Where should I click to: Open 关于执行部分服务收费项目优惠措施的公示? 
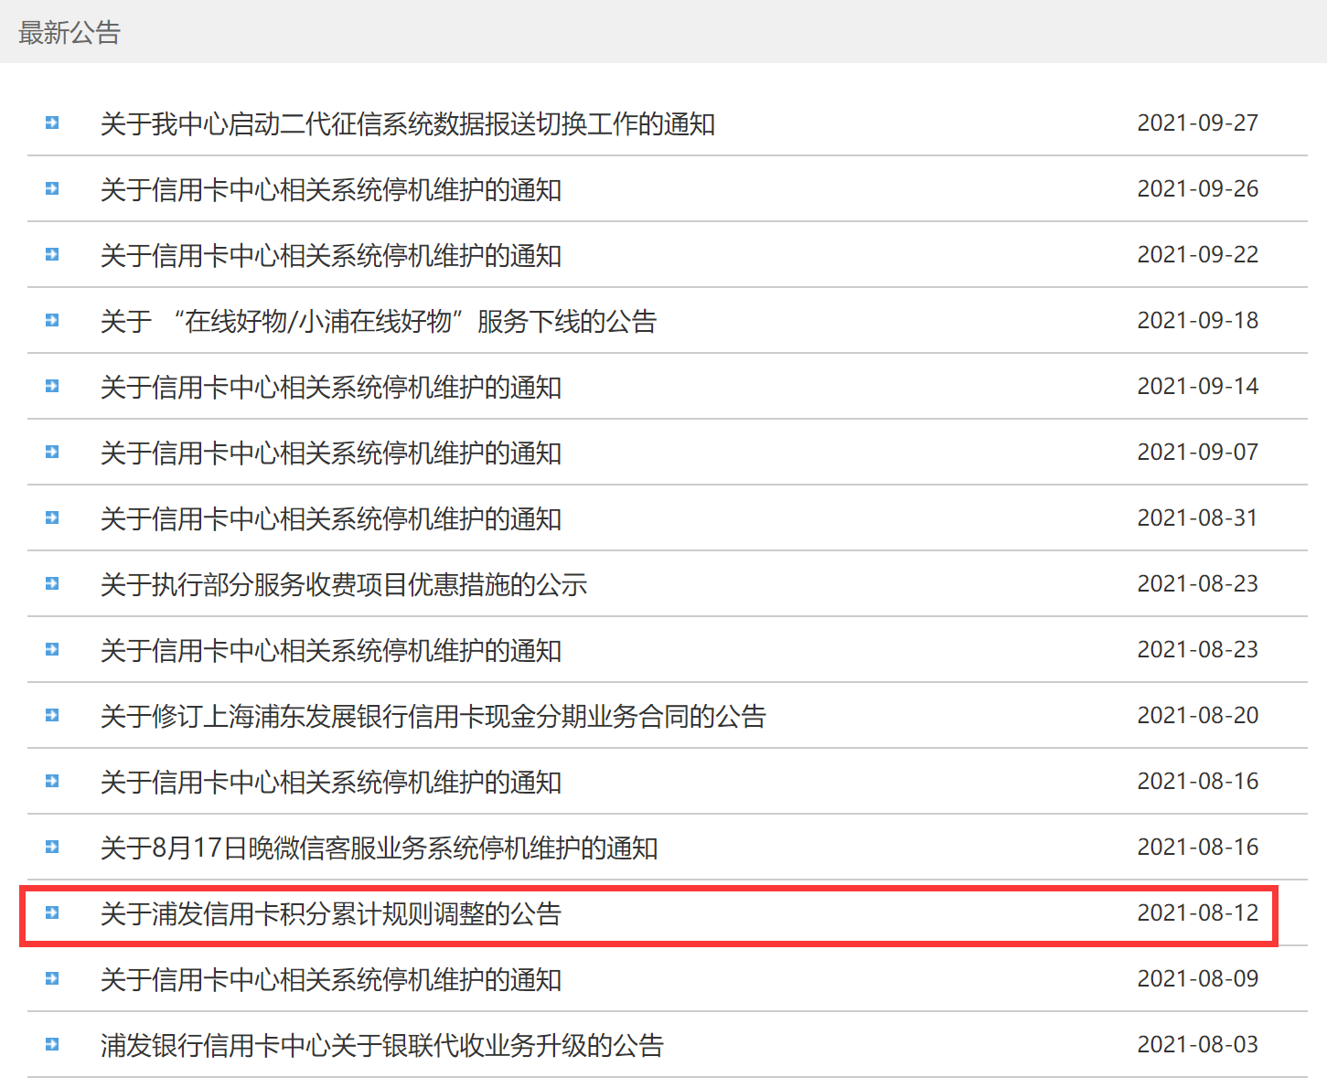coord(344,584)
